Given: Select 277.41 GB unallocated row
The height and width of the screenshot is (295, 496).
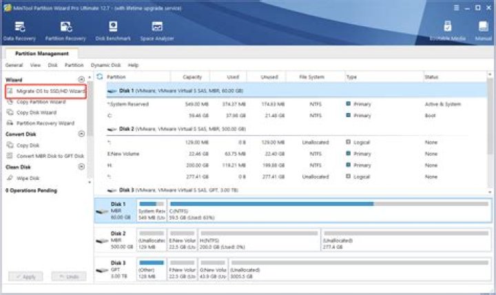Looking at the screenshot, I should pyautogui.click(x=297, y=176).
